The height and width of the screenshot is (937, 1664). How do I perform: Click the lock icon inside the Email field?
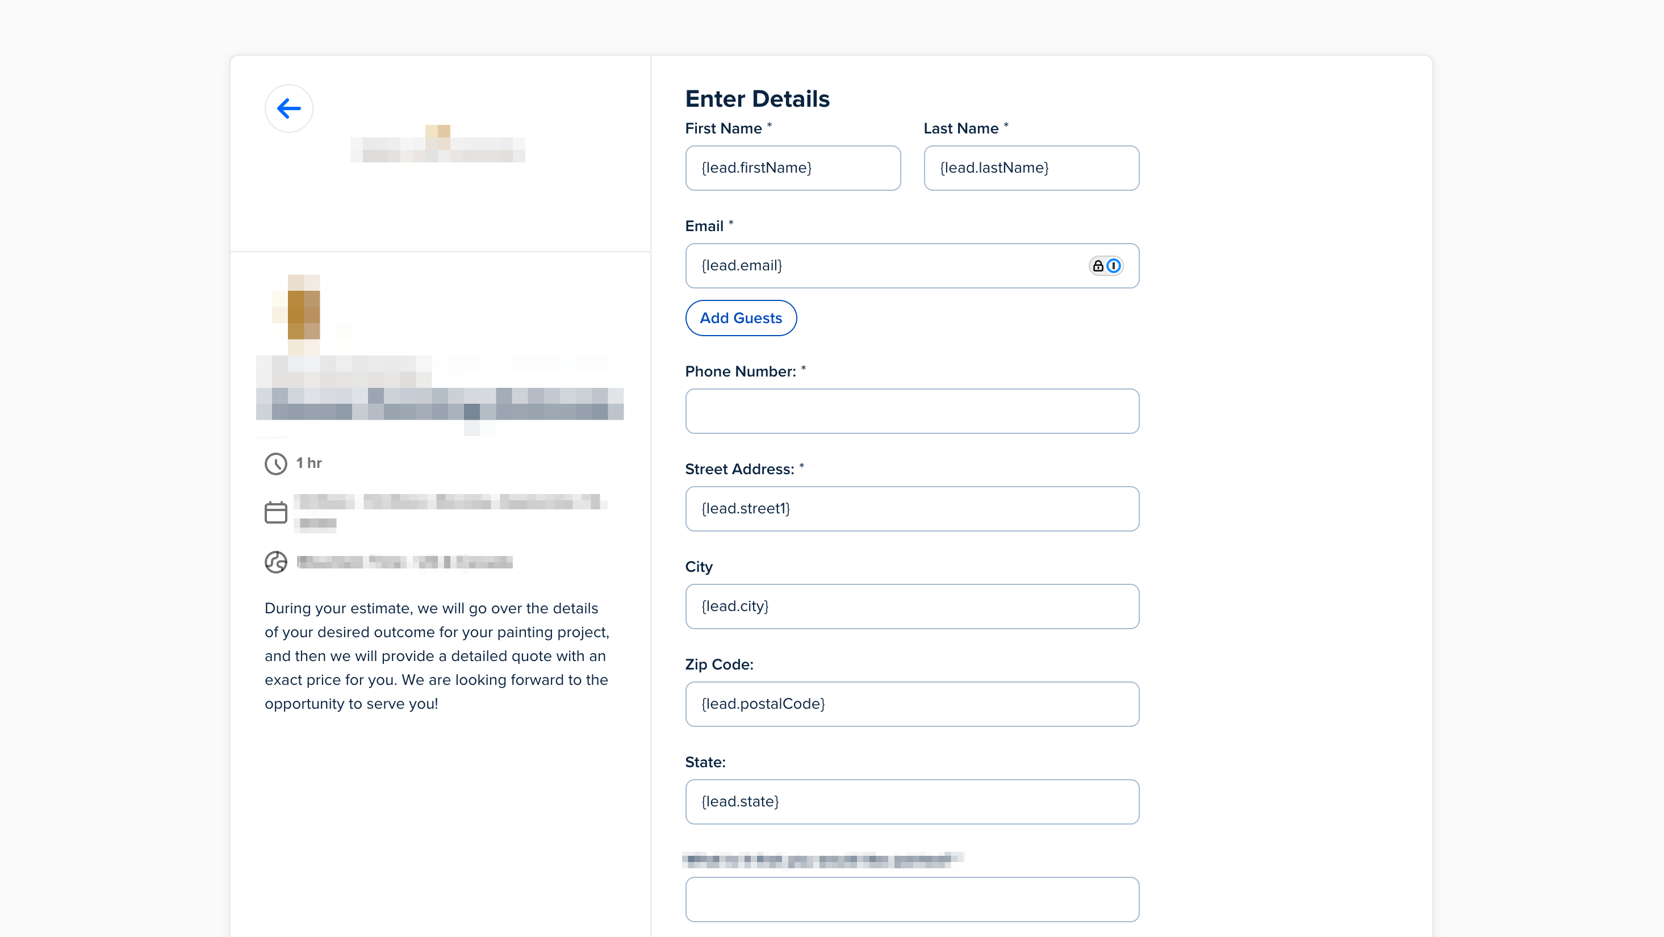click(1098, 265)
